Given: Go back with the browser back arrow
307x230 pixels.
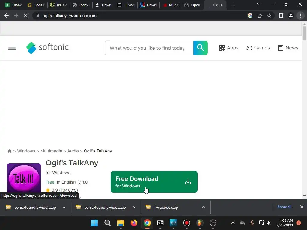Looking at the screenshot, I should click(7, 16).
